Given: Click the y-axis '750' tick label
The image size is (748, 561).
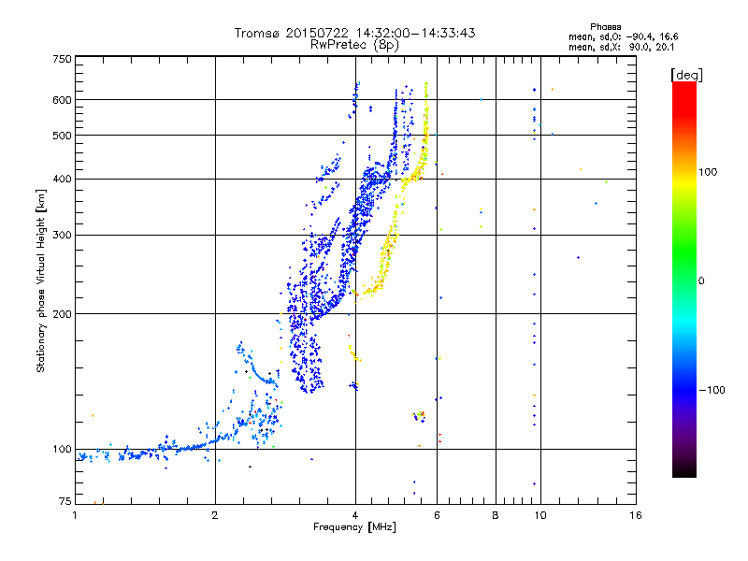Looking at the screenshot, I should (62, 59).
